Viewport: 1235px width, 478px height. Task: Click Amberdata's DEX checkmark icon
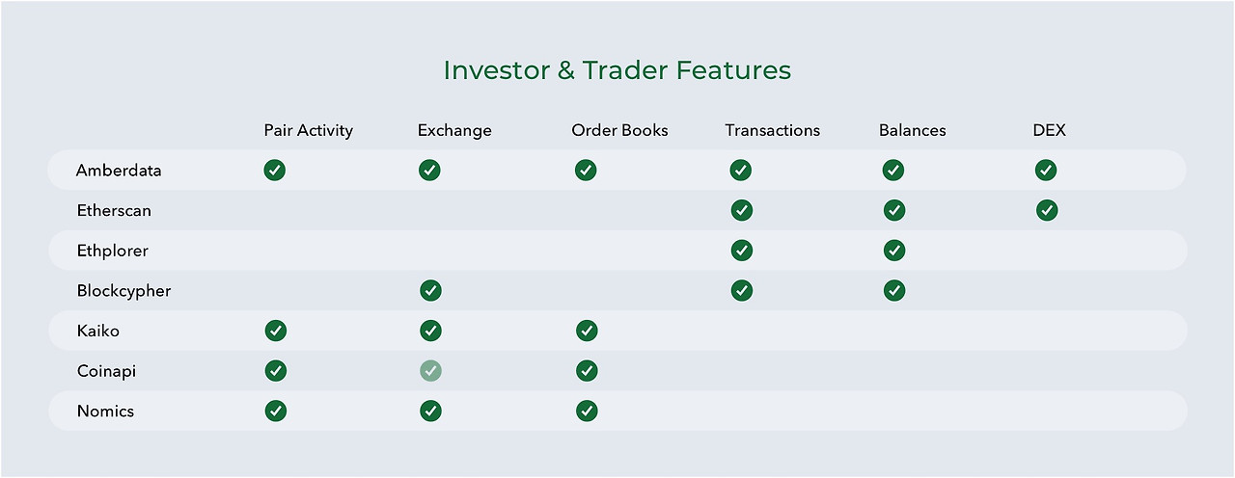point(1046,171)
